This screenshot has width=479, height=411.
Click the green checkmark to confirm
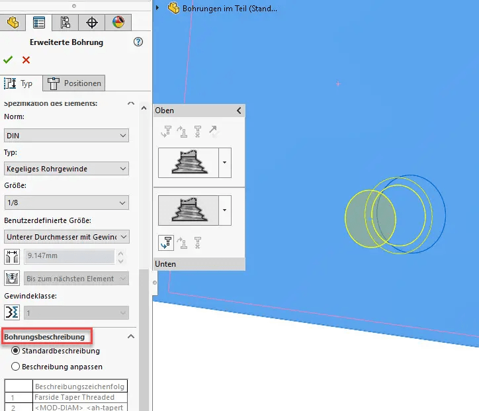[x=8, y=60]
